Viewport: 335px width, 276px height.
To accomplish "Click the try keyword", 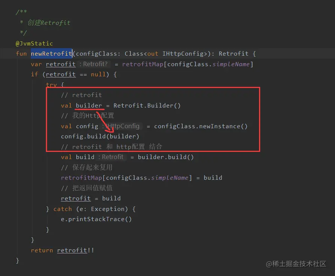I will click(51, 85).
